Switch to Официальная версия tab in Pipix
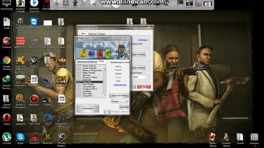Image resolution: width=264 pixels, height=148 pixels. pos(87,62)
